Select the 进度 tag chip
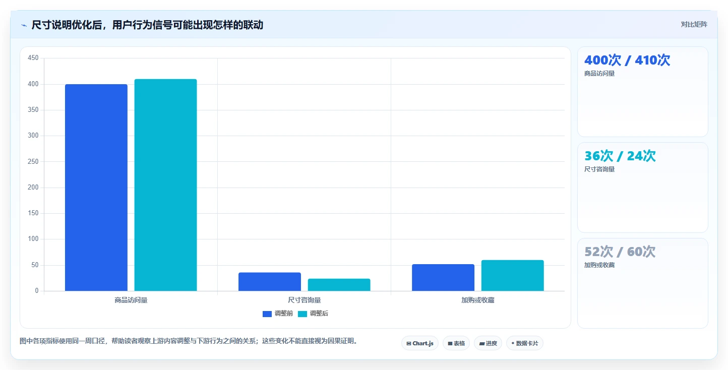Viewport: 728px width, 370px height. [488, 343]
